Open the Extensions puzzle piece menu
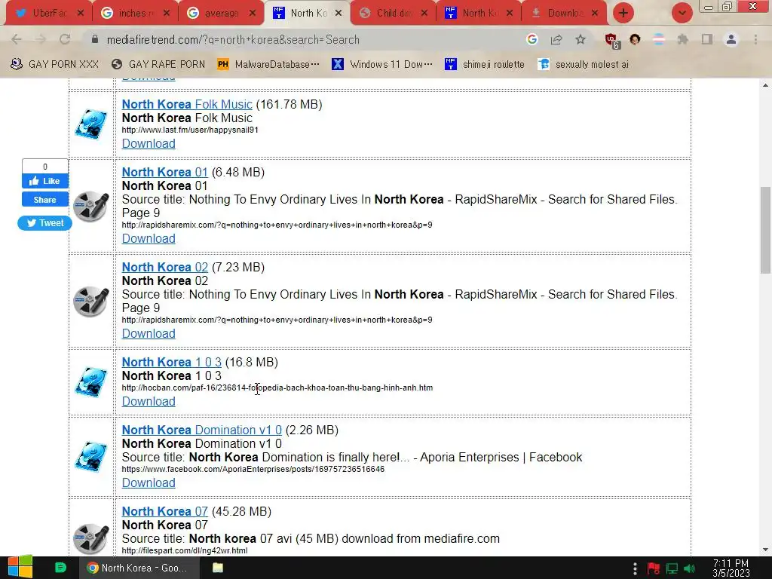This screenshot has width=772, height=579. (x=682, y=39)
